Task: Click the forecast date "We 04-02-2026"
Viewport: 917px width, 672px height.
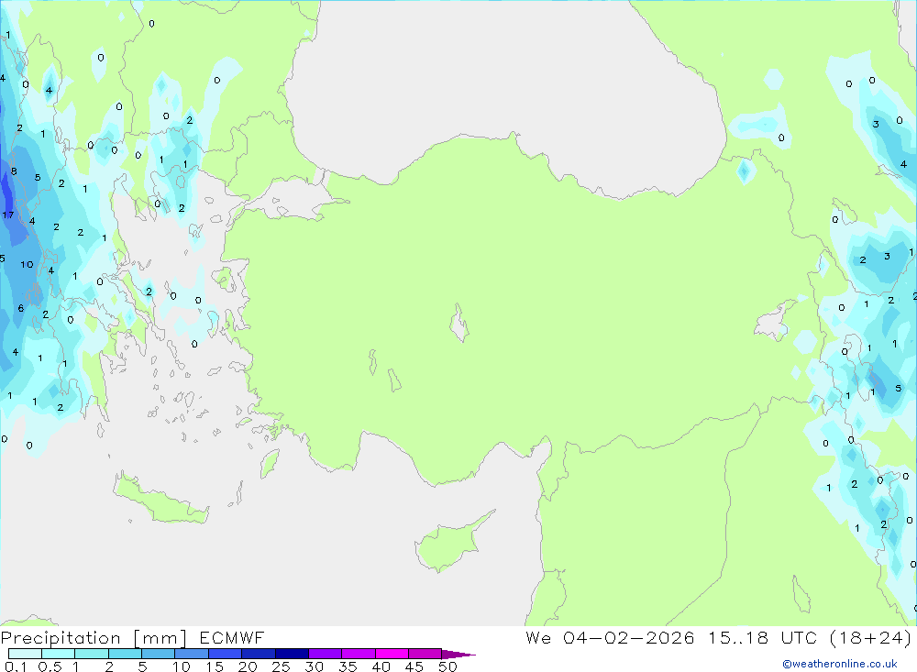Action: tap(610, 638)
